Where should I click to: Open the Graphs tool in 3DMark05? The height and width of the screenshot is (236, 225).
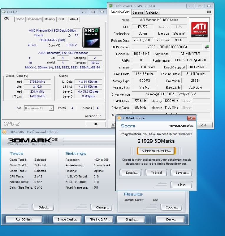coord(131,219)
